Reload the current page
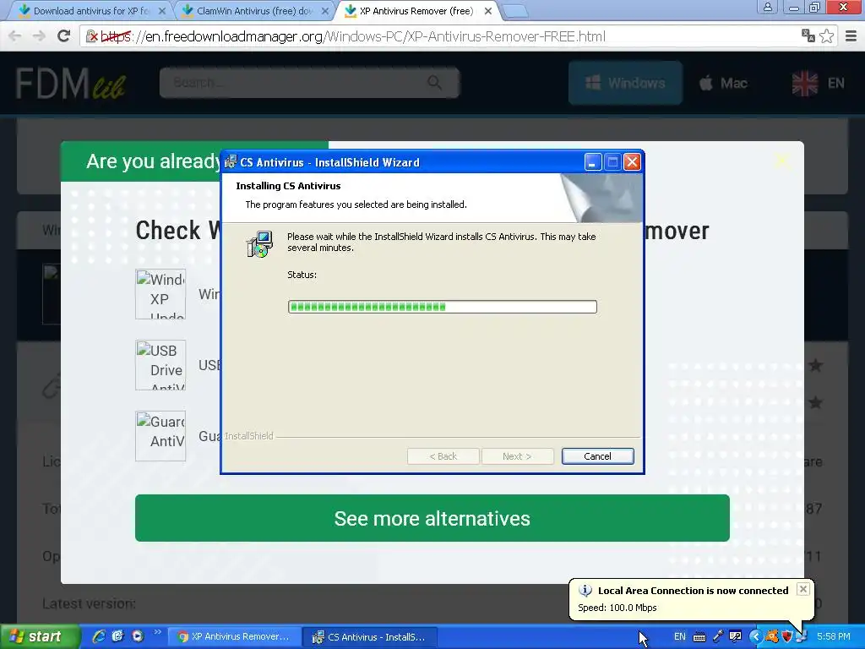The height and width of the screenshot is (649, 865). coord(63,35)
